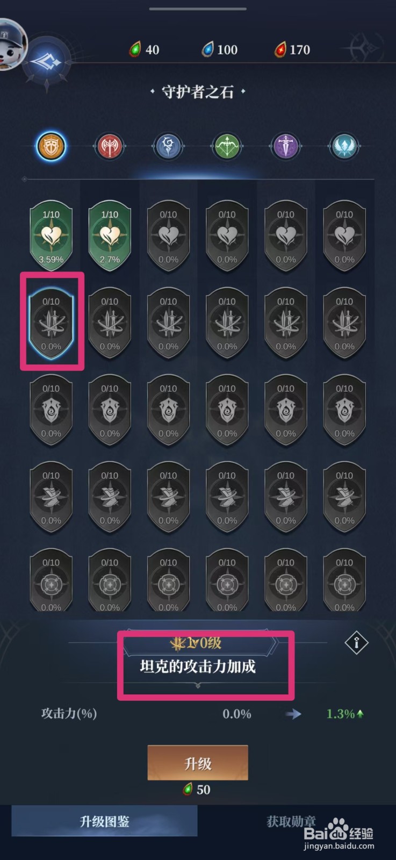Select the highlighted crossed swords attack stone

(51, 322)
